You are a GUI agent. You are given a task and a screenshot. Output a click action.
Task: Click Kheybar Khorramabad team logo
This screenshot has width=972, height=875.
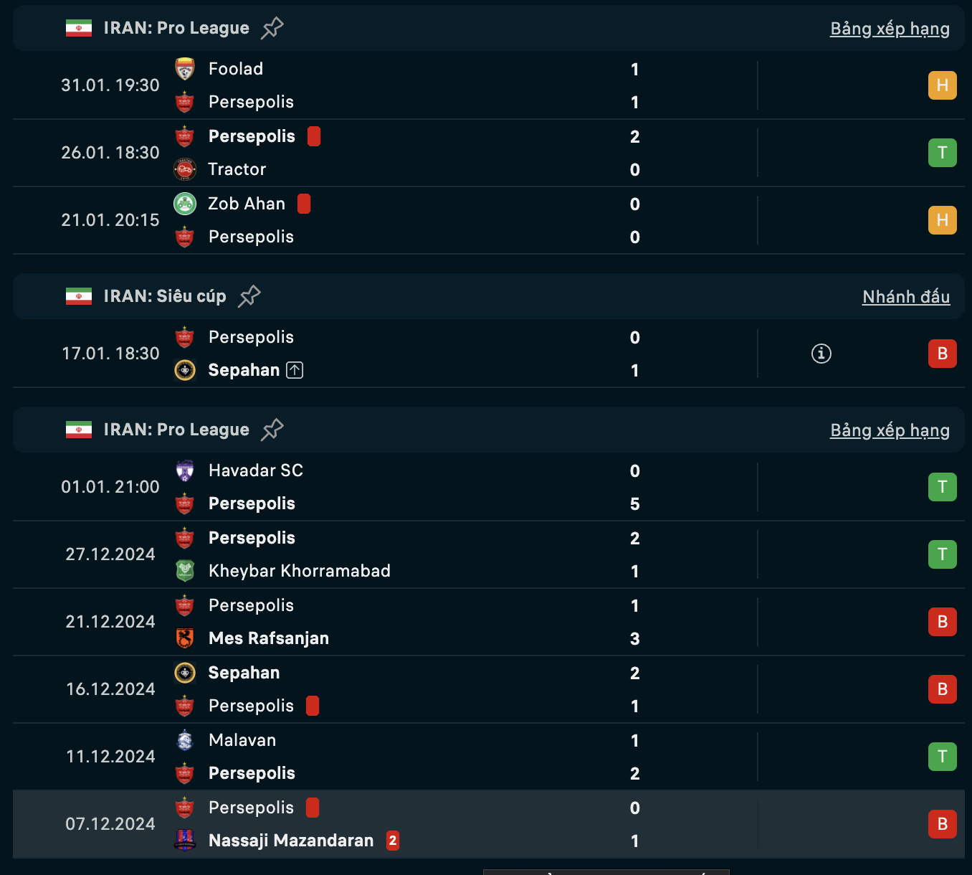pos(185,571)
